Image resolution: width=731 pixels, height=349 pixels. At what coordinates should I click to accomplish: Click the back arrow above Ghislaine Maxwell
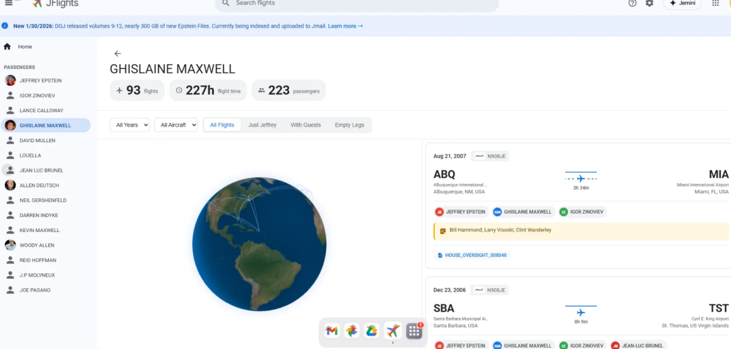[x=117, y=53]
